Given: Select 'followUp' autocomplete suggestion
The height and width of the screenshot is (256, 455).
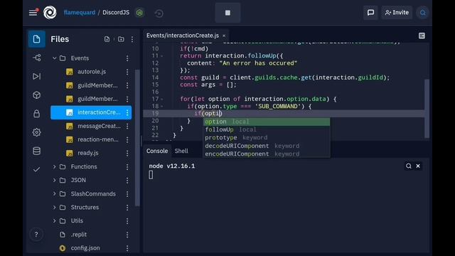Looking at the screenshot, I should pos(267,129).
